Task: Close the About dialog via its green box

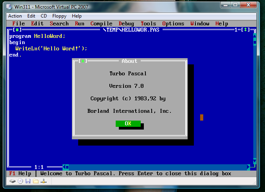Action: [83, 61]
